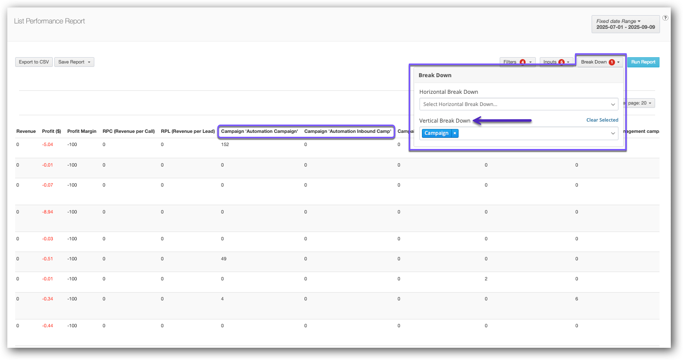Click the Vertical Break Down chevron arrow

[613, 133]
